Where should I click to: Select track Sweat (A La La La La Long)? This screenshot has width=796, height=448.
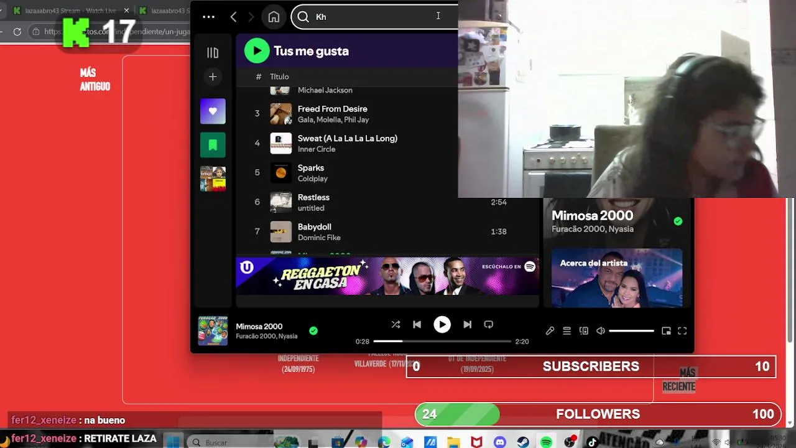[x=347, y=138]
